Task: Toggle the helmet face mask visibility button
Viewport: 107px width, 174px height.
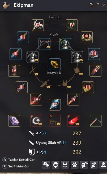Action: click(x=55, y=165)
